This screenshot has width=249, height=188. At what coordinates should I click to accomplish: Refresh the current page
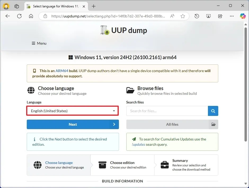point(19,16)
